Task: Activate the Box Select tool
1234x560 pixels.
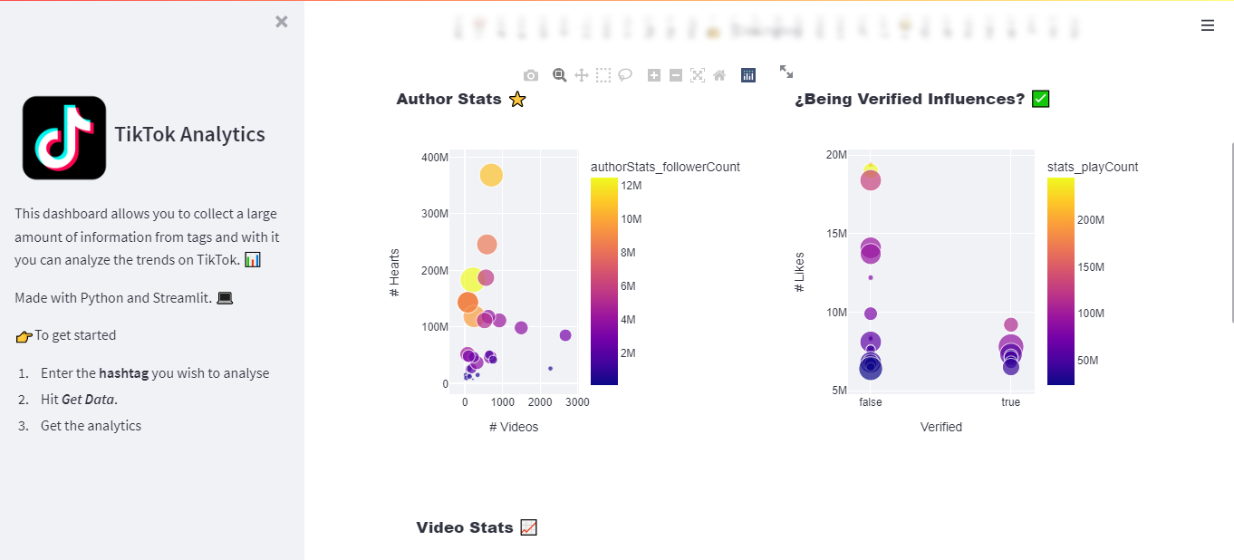Action: tap(603, 74)
